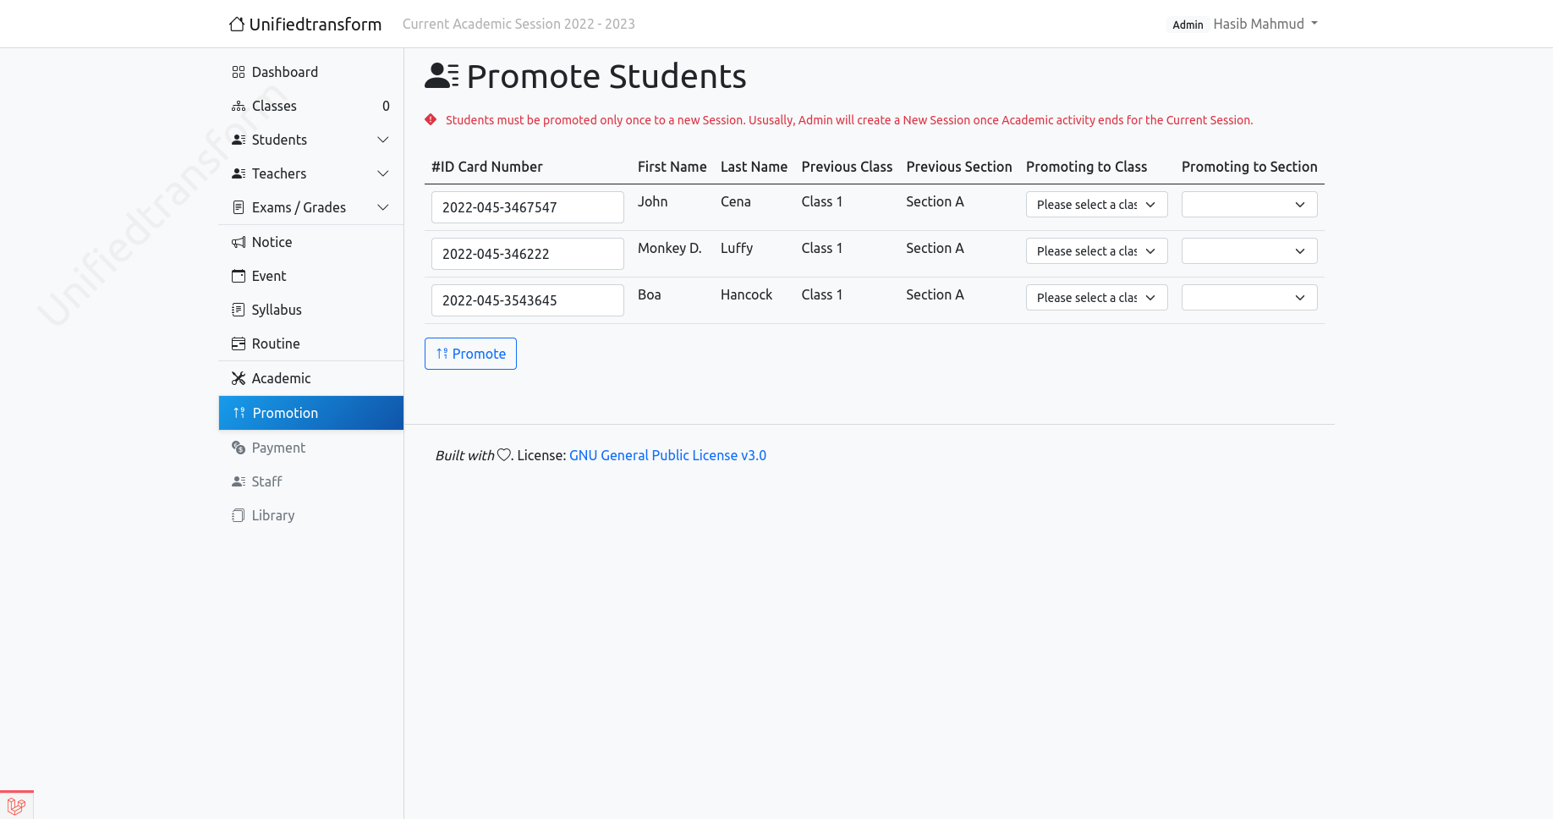Screen dimensions: 1553x819
Task: Click ID card field 2022-045-346222
Action: [x=528, y=254]
